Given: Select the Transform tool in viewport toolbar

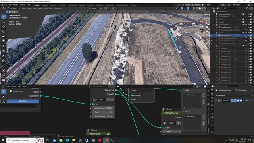Looking at the screenshot, I should click(x=4, y=41).
